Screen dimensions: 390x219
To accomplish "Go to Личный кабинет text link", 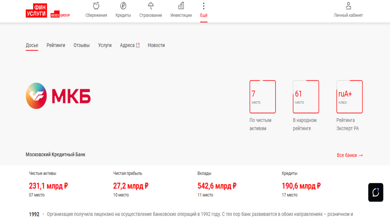I will point(348,15).
